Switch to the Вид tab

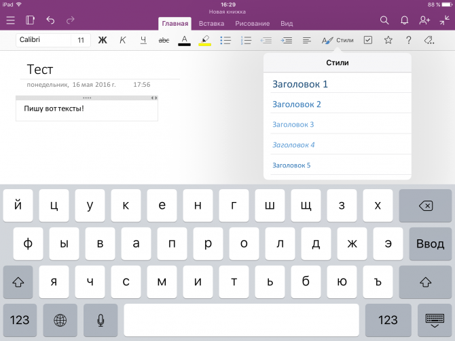[x=287, y=24]
